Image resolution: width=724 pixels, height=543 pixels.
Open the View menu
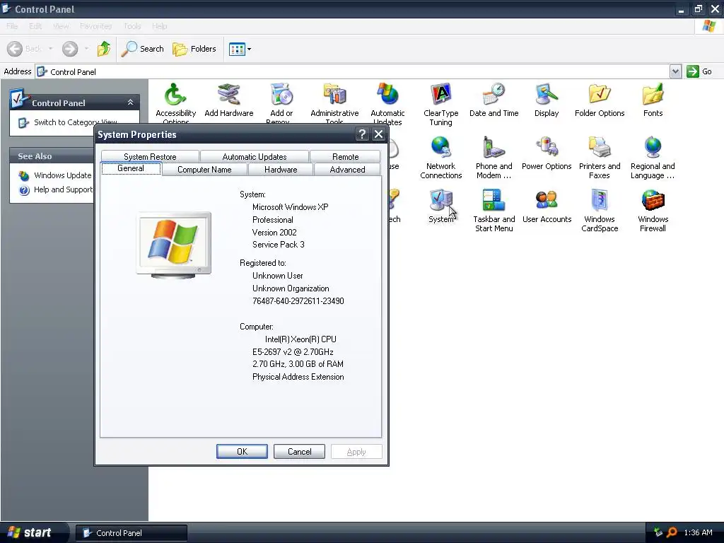coord(61,26)
